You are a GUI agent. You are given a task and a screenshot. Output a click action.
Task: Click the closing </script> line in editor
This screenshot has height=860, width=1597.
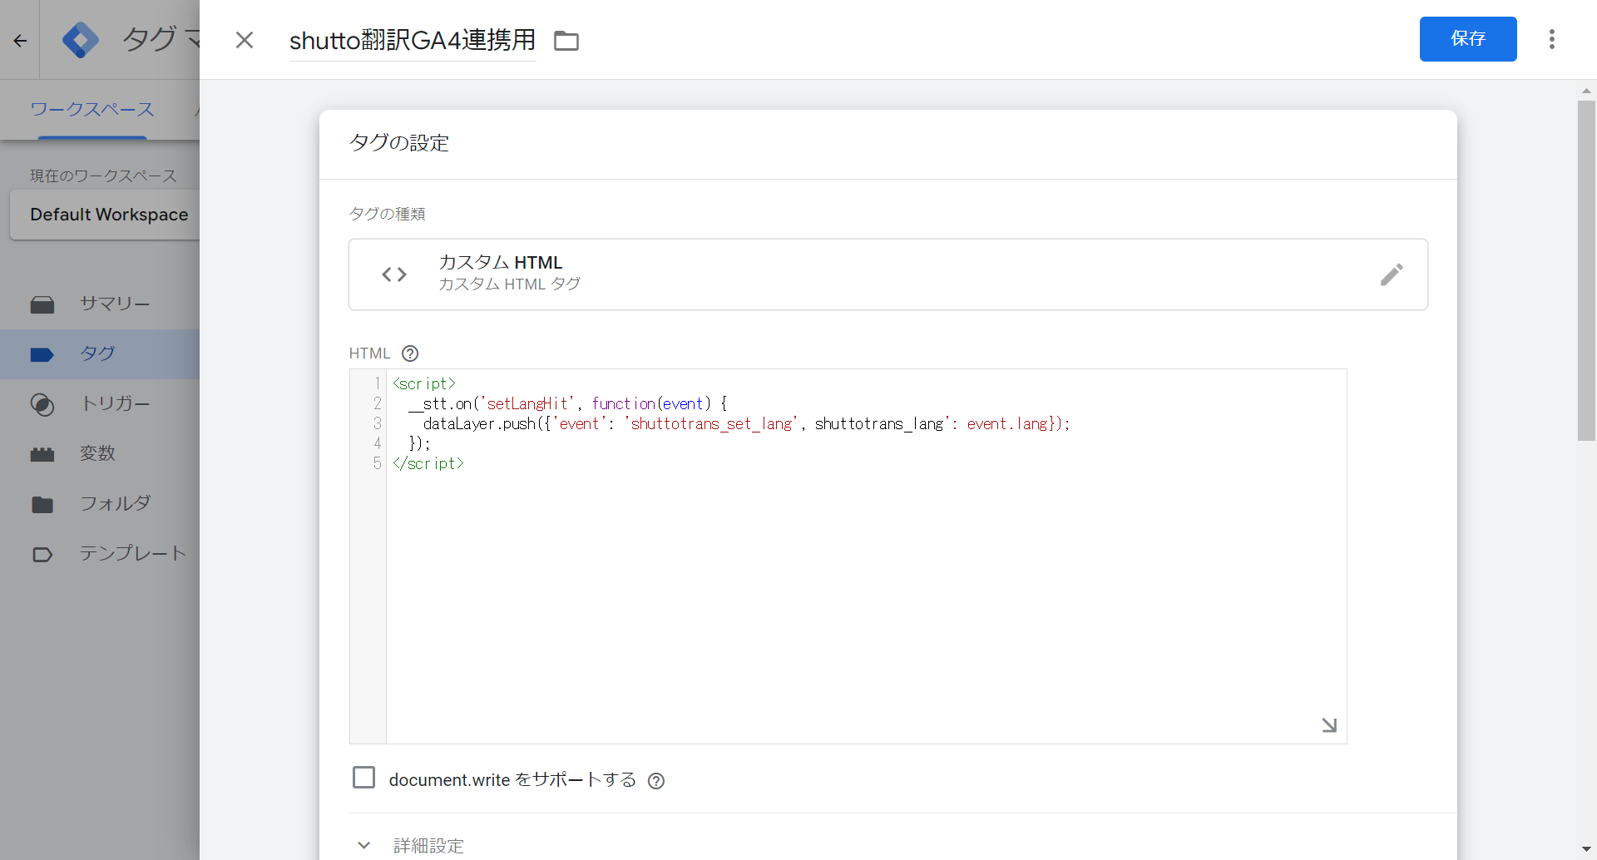coord(428,463)
